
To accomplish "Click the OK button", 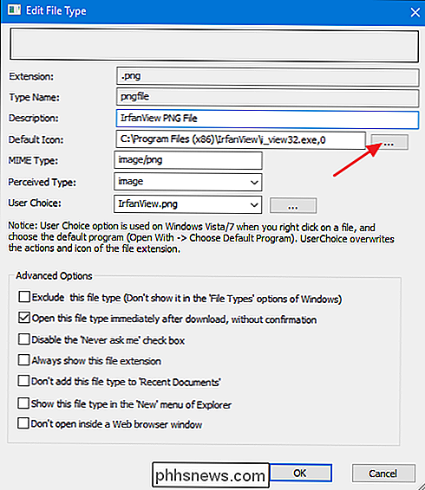I will point(300,474).
